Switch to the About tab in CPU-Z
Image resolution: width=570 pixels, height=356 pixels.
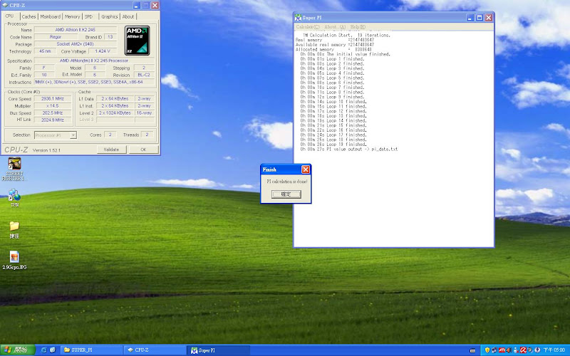click(x=128, y=16)
